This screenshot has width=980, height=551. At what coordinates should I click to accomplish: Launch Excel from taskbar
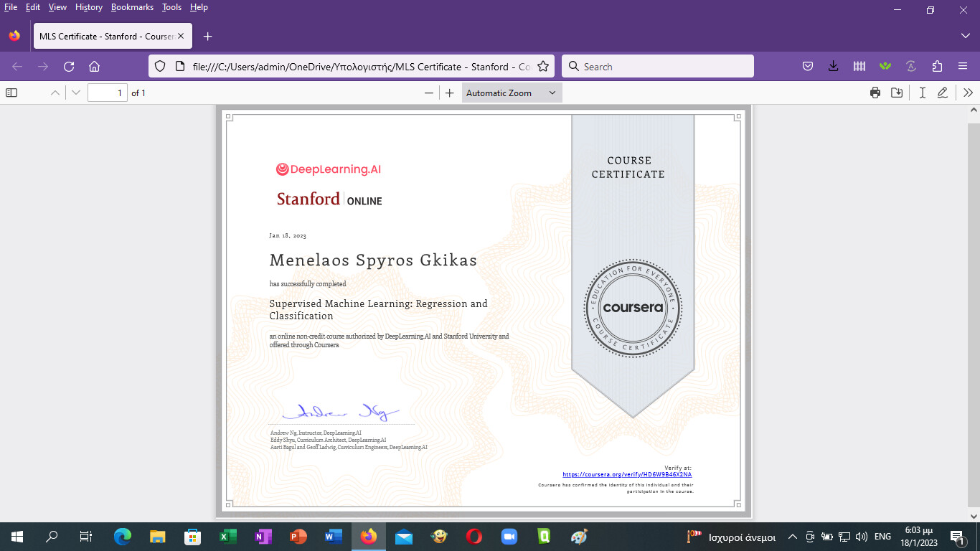click(227, 537)
